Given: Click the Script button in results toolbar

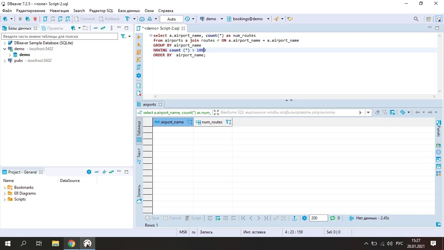Looking at the screenshot, I should tap(193, 218).
